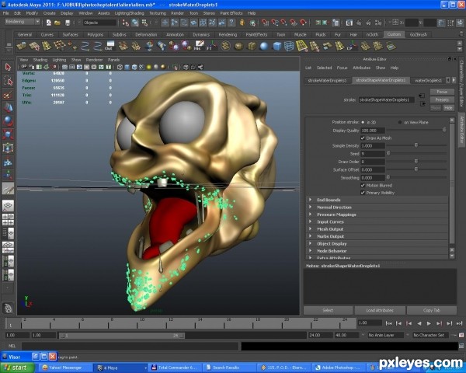
Task: Click the yellow Use All Lights viewport icon
Action: coord(149,68)
